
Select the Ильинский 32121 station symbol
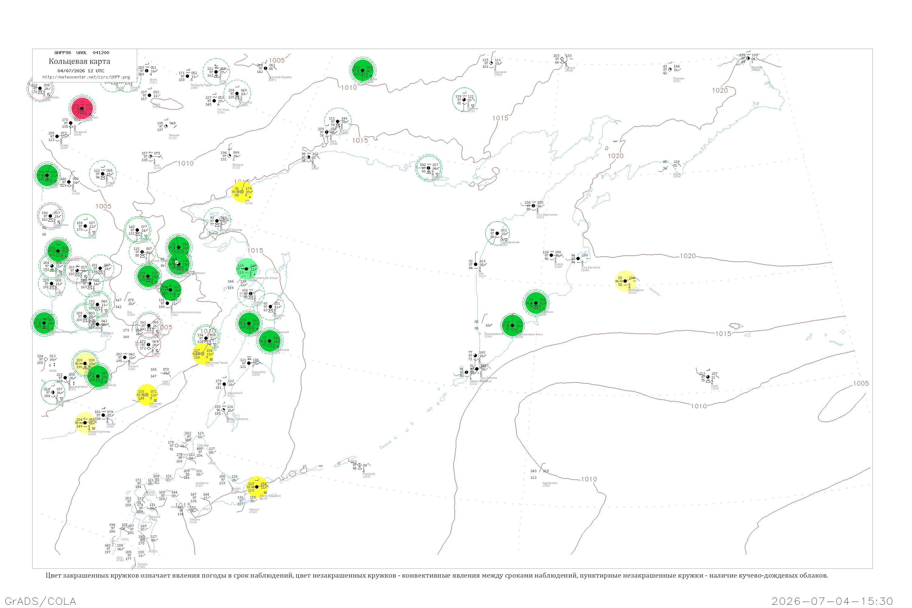tap(224, 384)
